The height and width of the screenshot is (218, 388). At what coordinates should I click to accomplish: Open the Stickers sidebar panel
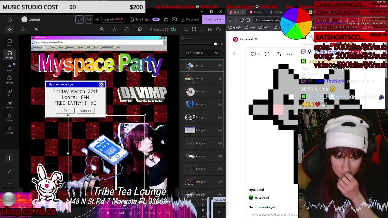pyautogui.click(x=10, y=80)
